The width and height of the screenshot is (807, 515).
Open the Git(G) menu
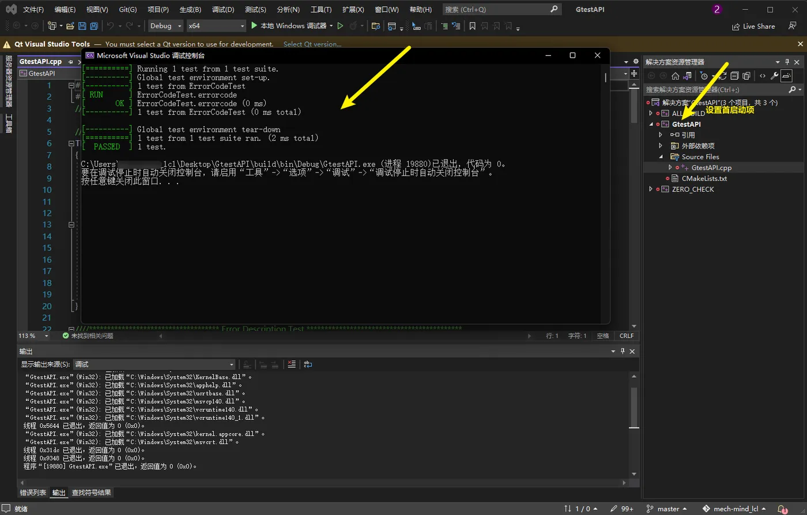point(127,10)
